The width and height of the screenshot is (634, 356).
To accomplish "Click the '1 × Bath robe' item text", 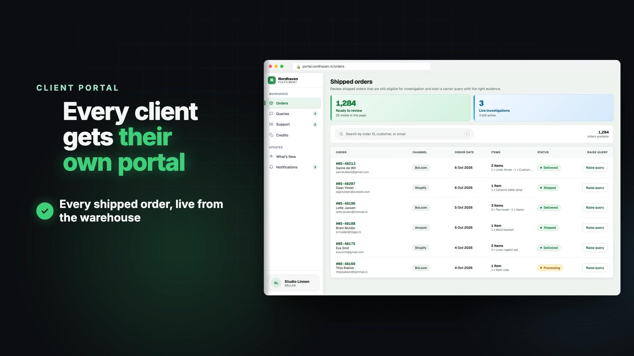I will tap(500, 270).
